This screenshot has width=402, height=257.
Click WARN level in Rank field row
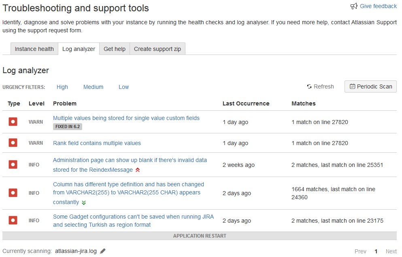(x=36, y=143)
